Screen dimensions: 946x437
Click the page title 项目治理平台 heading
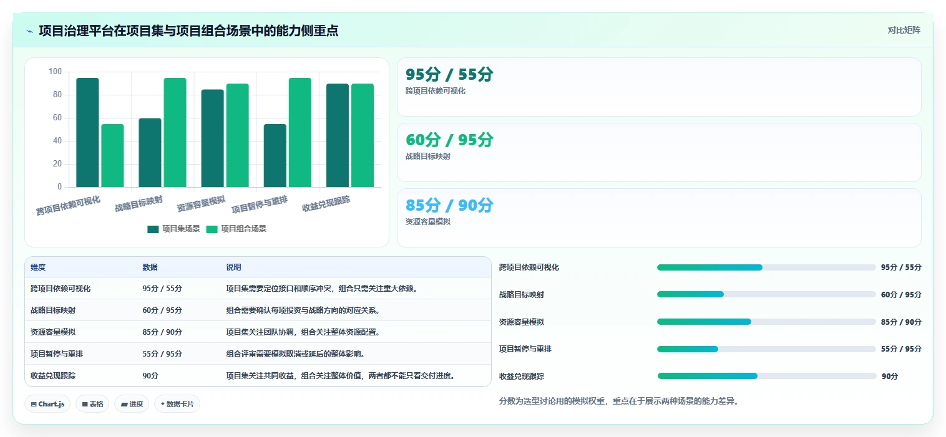[188, 30]
